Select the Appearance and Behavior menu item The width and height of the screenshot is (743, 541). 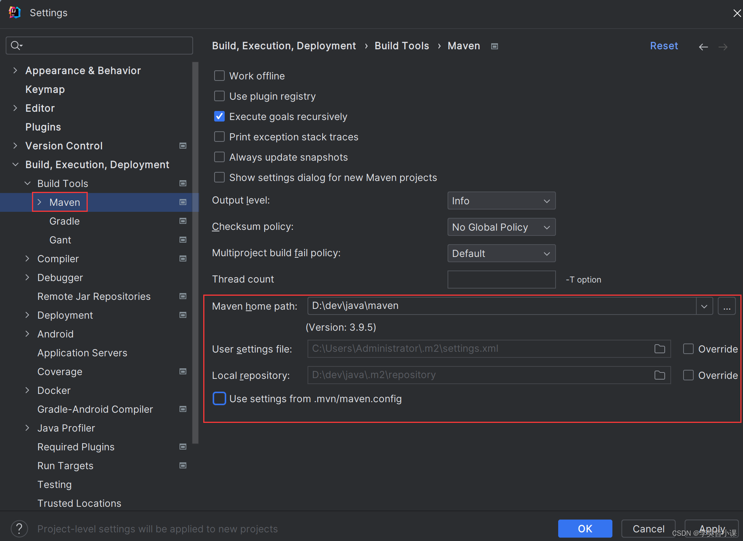pos(82,70)
